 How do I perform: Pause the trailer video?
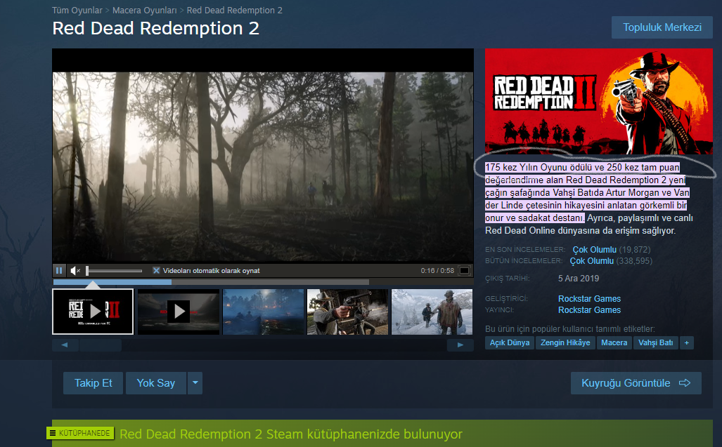[59, 271]
